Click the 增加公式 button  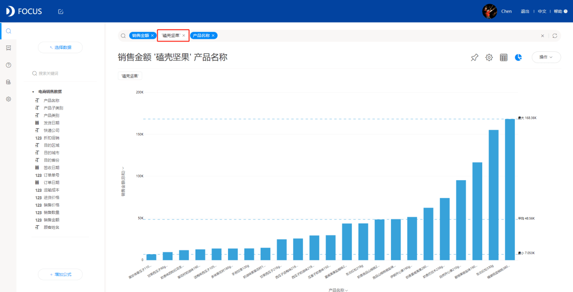click(x=61, y=274)
